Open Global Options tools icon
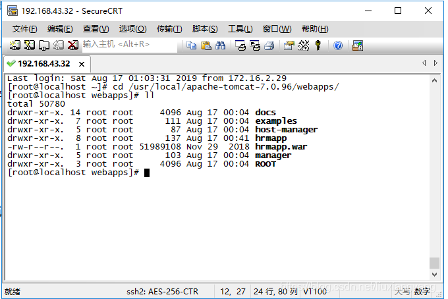 304,45
